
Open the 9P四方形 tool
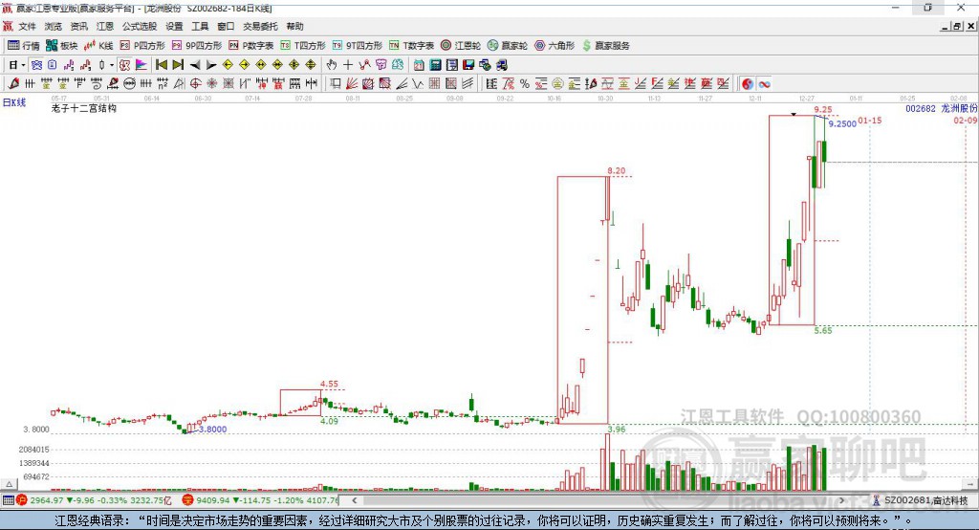(x=197, y=46)
